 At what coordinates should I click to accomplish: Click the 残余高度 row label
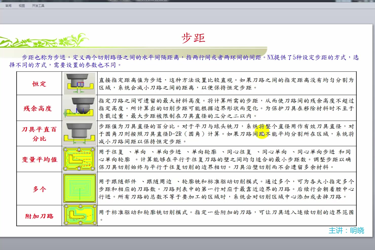click(x=38, y=108)
